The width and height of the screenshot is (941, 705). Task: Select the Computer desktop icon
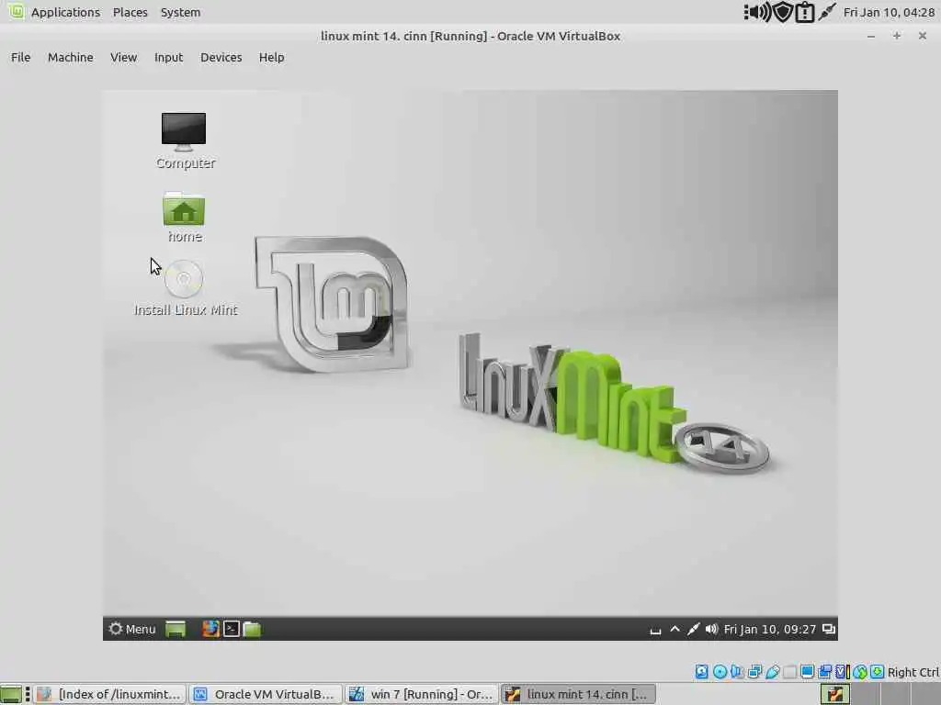tap(184, 140)
